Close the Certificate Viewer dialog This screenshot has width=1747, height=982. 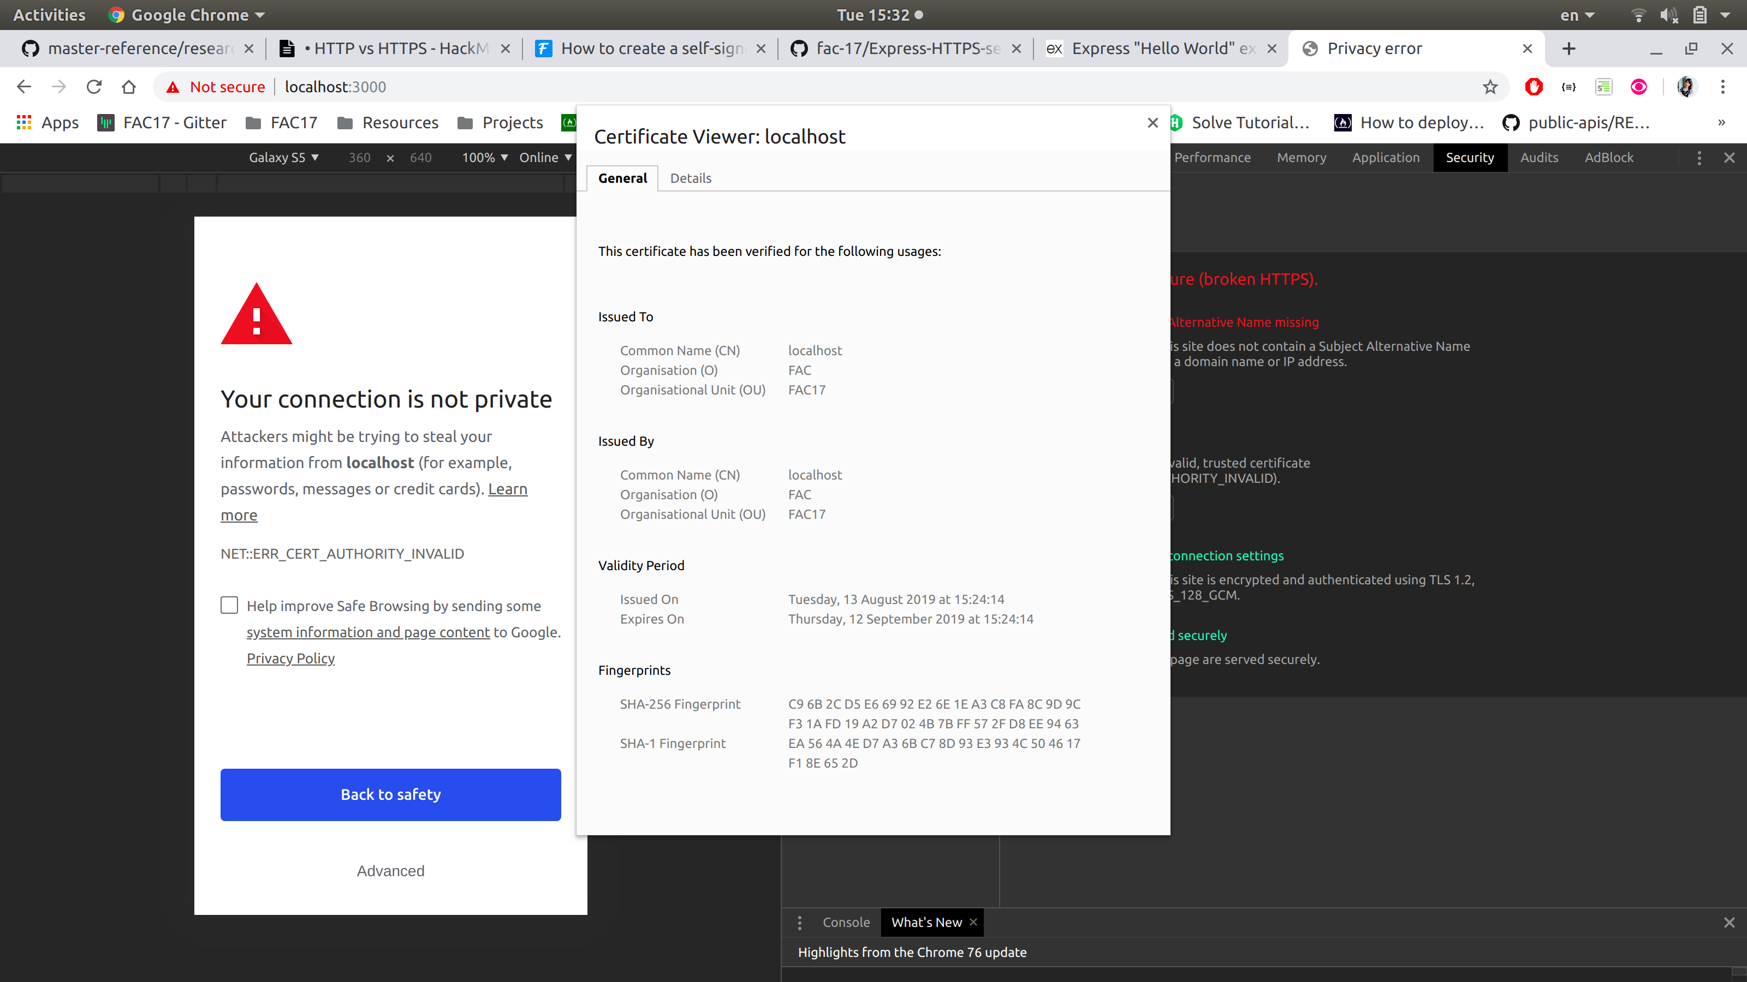(1152, 123)
